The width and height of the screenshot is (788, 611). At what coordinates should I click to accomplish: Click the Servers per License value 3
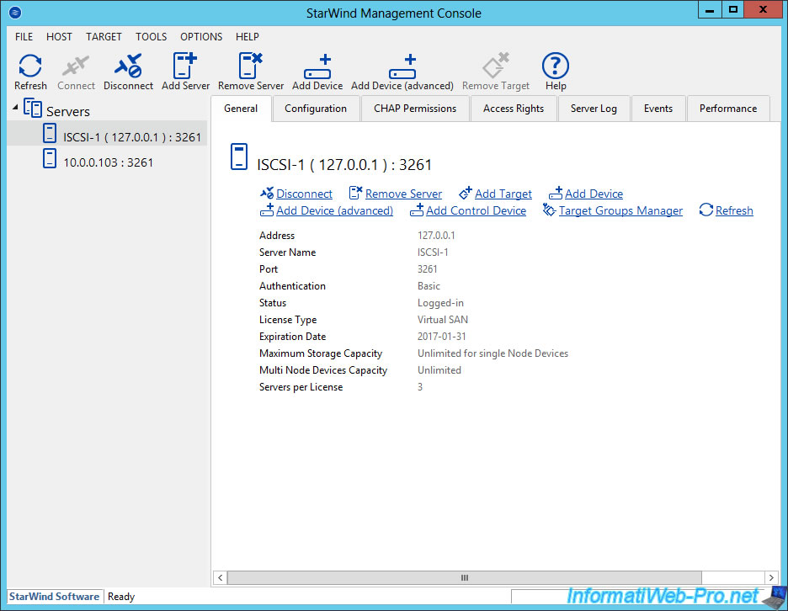point(420,387)
